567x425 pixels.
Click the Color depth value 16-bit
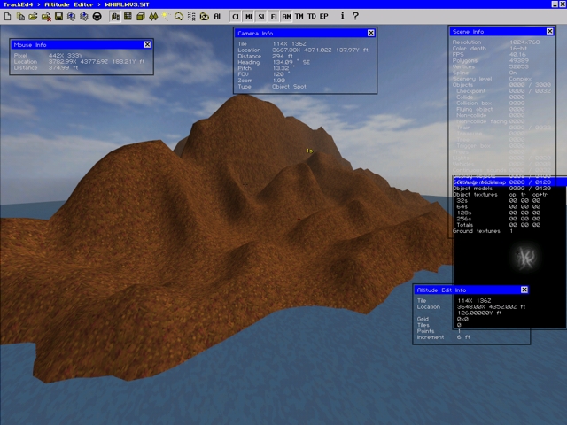(x=518, y=49)
